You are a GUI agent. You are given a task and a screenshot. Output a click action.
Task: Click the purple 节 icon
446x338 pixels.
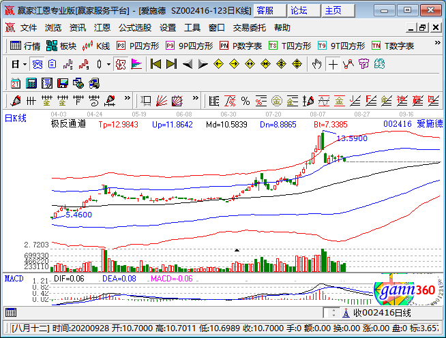(x=363, y=64)
